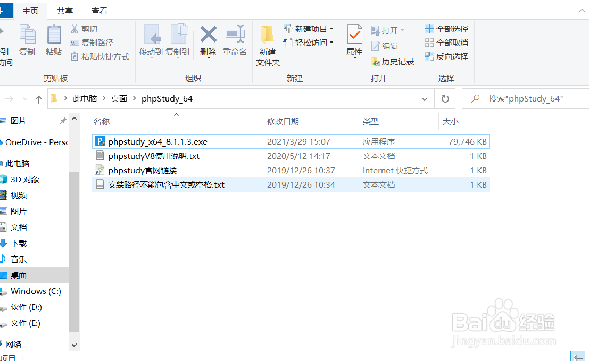Image resolution: width=589 pixels, height=361 pixels.
Task: Click Paste shortcut (粘贴快捷方式)
Action: [100, 57]
